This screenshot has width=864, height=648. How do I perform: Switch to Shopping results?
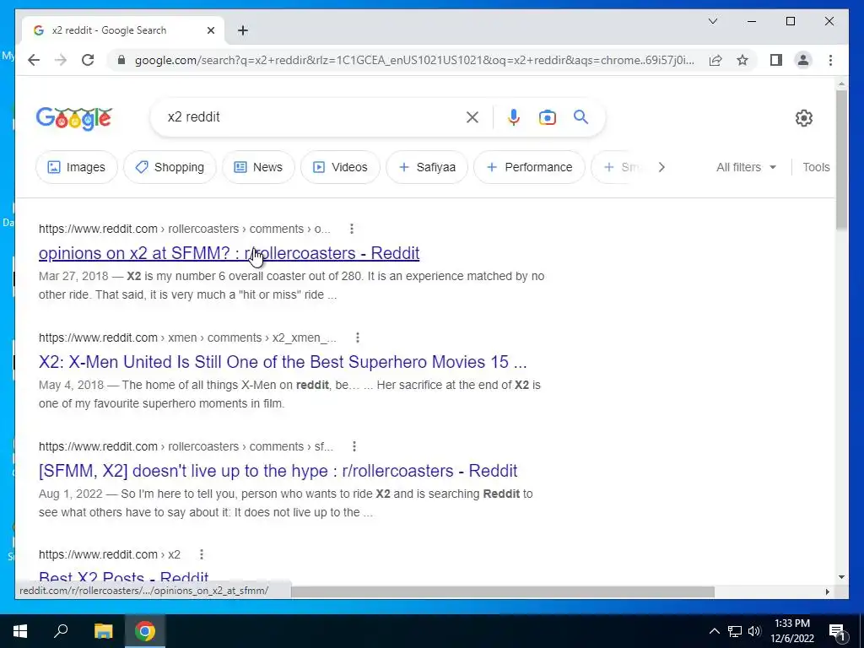click(170, 167)
